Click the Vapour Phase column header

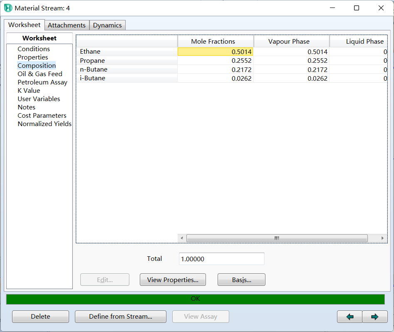click(x=292, y=42)
